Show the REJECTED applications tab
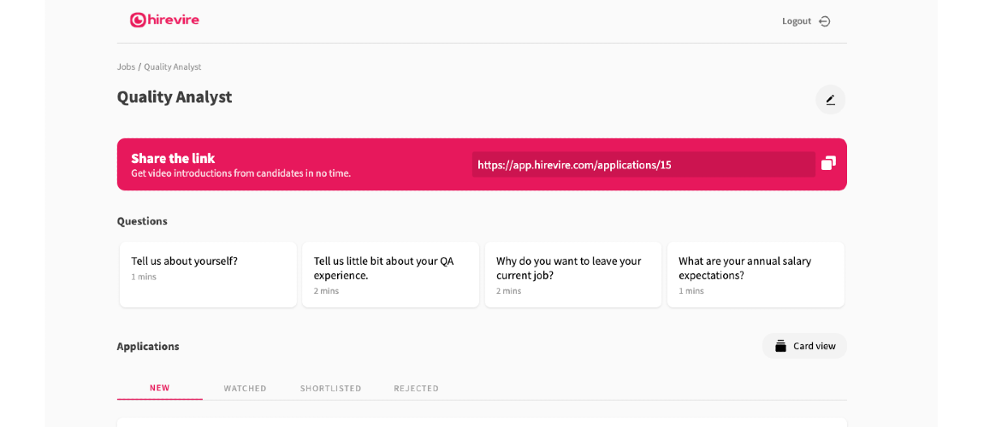This screenshot has width=984, height=427. pyautogui.click(x=416, y=389)
